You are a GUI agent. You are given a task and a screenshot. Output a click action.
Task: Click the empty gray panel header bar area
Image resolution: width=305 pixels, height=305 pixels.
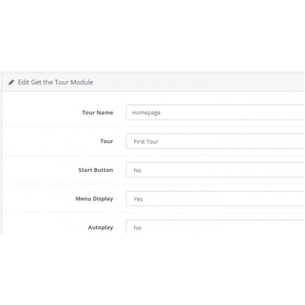199,82
